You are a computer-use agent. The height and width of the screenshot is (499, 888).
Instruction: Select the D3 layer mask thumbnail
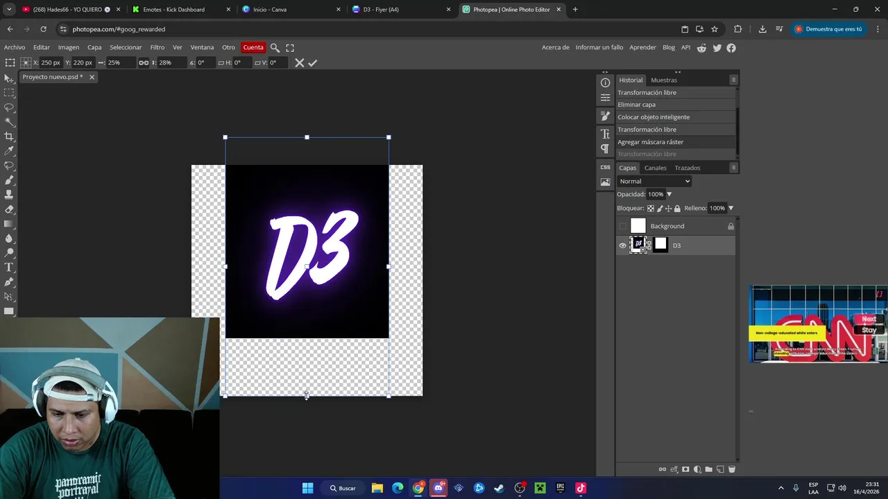click(x=660, y=245)
